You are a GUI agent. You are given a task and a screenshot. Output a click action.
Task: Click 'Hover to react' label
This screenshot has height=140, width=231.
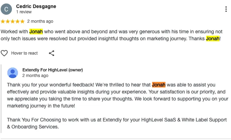coord(25,53)
